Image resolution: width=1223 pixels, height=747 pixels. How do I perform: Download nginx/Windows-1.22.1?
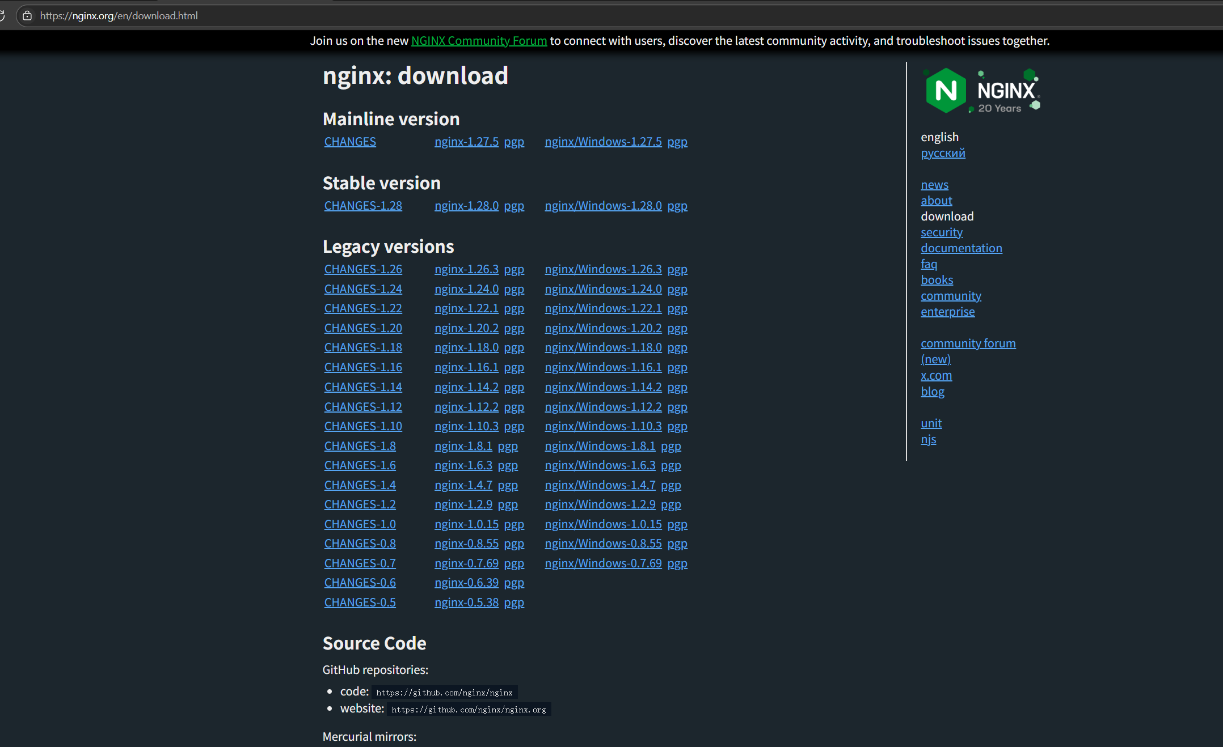(603, 308)
